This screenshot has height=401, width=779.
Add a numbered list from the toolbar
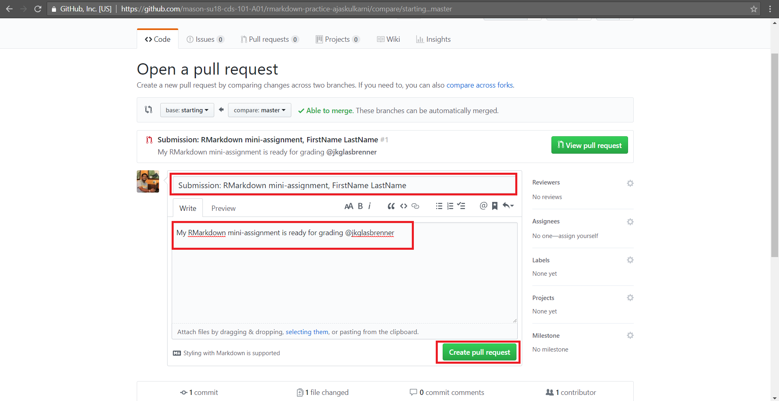pos(450,206)
